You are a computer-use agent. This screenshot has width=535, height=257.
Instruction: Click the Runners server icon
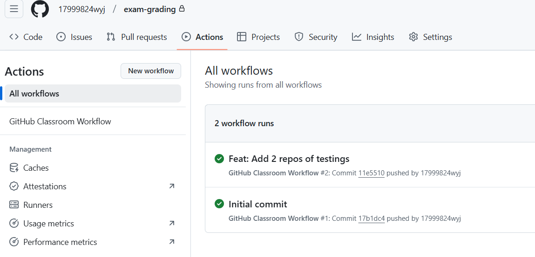point(14,205)
